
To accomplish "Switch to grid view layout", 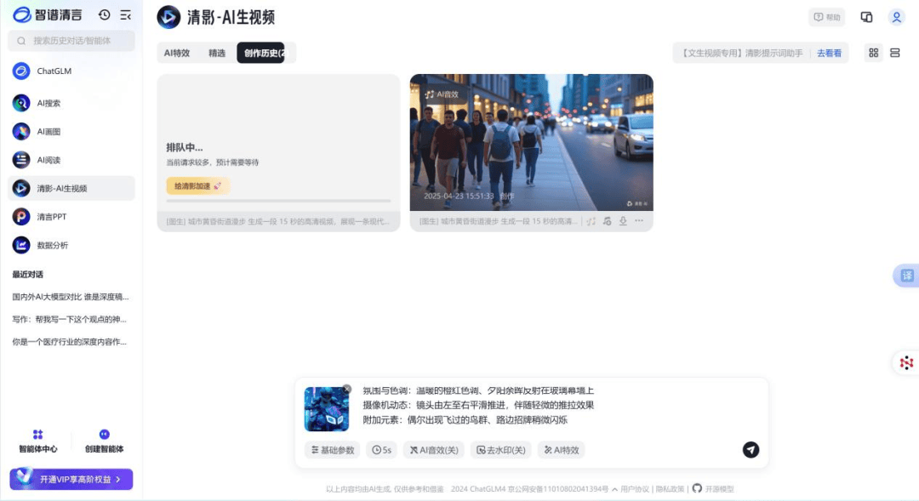I will coord(873,53).
